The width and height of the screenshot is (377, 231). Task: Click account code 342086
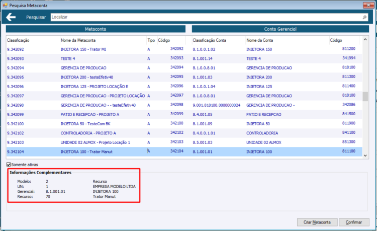(x=349, y=105)
